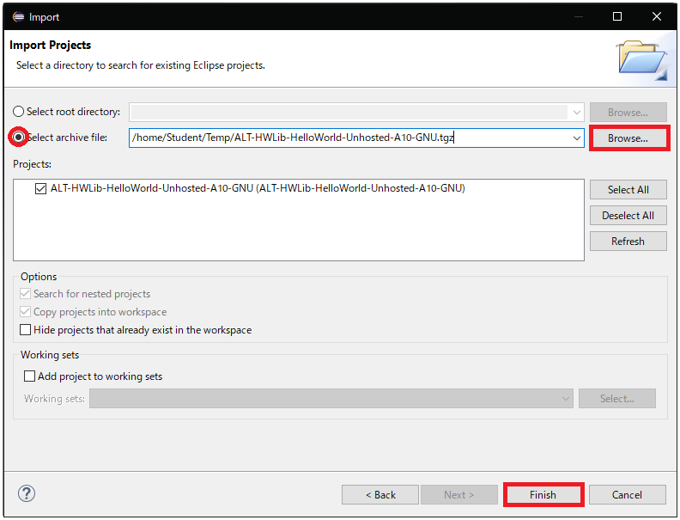Click the Finish button
Image resolution: width=680 pixels, height=520 pixels.
[543, 495]
